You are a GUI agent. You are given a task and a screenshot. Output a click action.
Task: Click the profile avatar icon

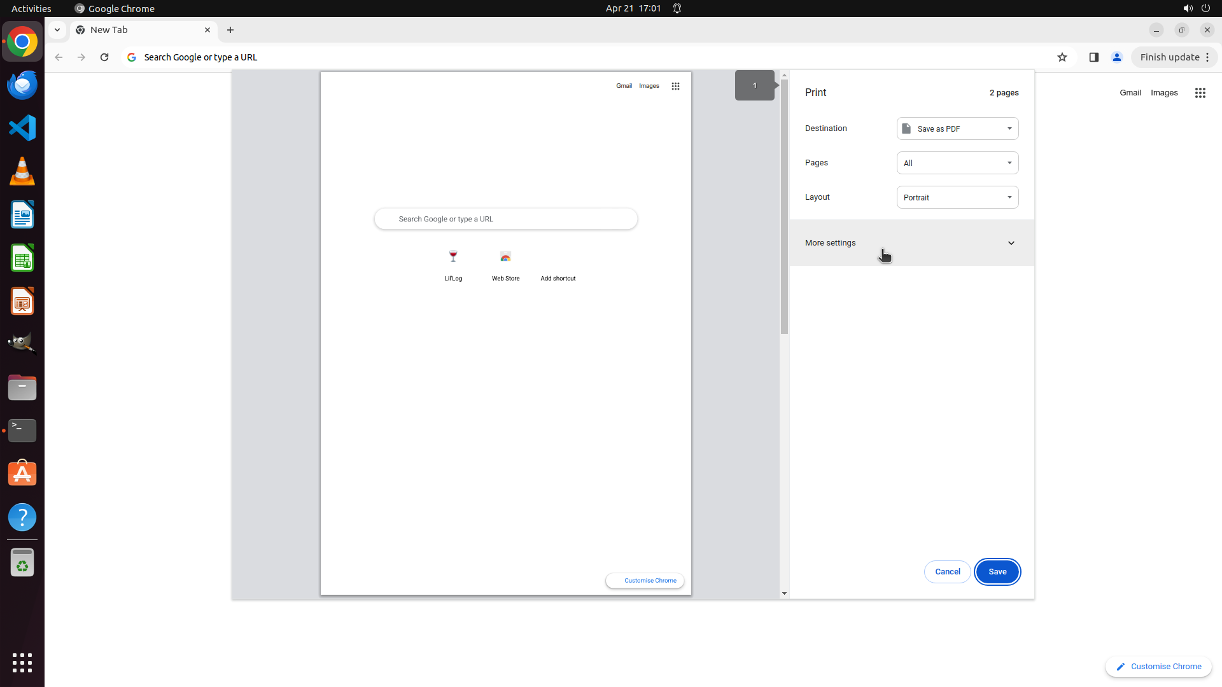tap(1116, 57)
